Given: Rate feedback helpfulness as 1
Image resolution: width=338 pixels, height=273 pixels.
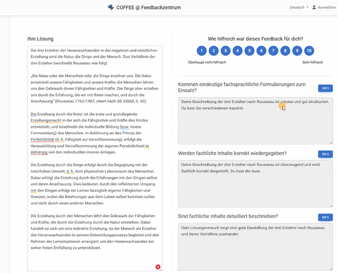Looking at the screenshot, I should 202,51.
